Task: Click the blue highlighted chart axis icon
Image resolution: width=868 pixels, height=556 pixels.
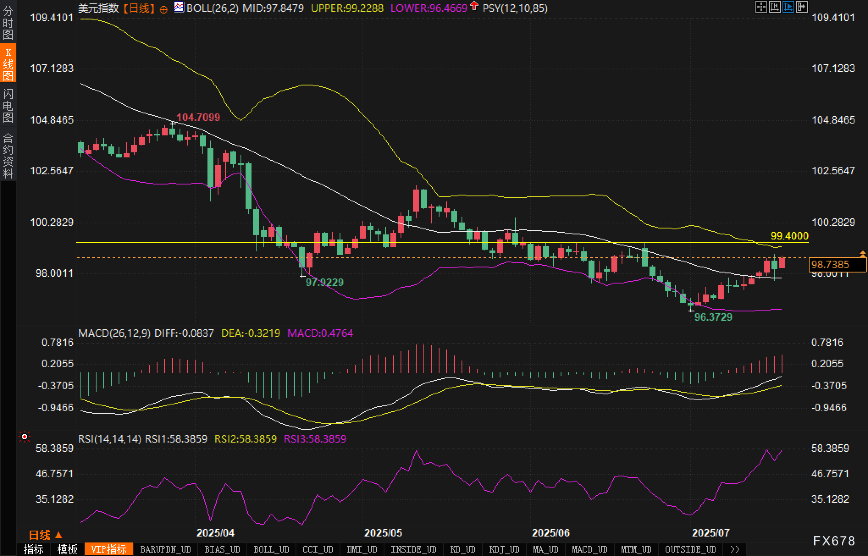Action: pyautogui.click(x=788, y=7)
